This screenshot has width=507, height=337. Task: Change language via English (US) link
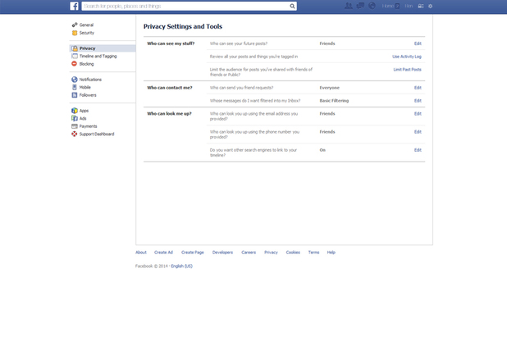(x=182, y=266)
